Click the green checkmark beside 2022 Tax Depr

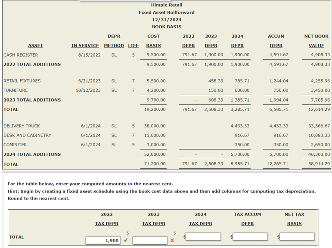[x=126, y=240]
